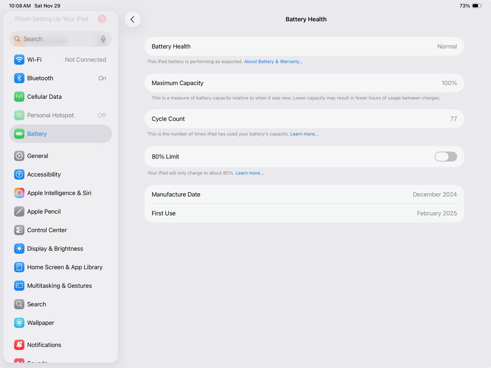Tap the Control Center icon
Screen dimensions: 491x368
(19, 230)
